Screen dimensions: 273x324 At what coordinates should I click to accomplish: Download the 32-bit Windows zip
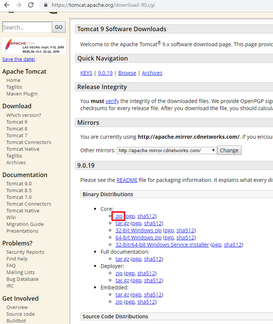click(x=138, y=230)
